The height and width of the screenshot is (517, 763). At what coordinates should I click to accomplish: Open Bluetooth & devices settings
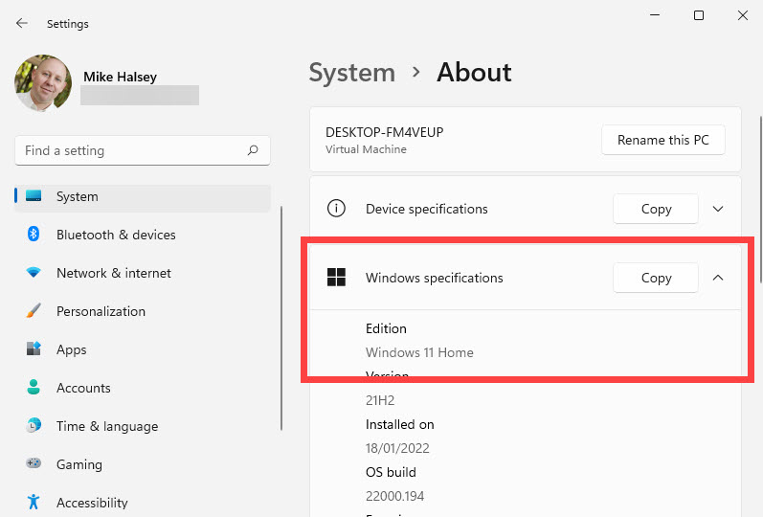142,235
